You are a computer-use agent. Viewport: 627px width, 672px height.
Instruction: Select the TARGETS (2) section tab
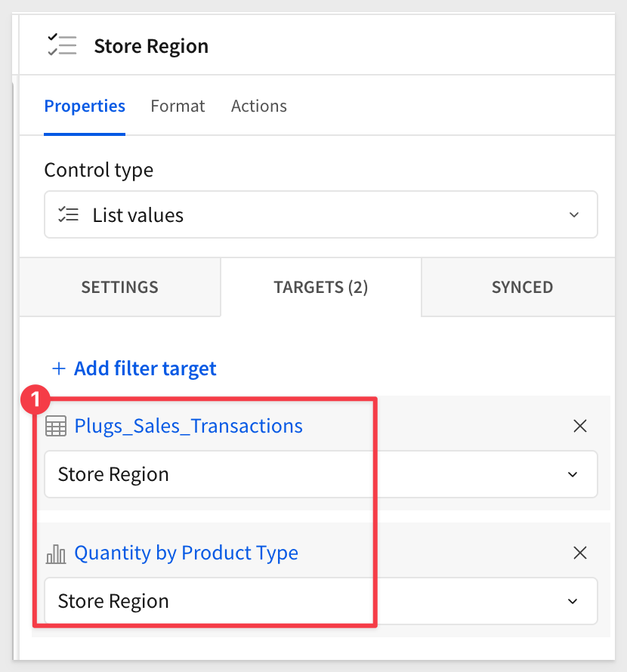click(320, 287)
